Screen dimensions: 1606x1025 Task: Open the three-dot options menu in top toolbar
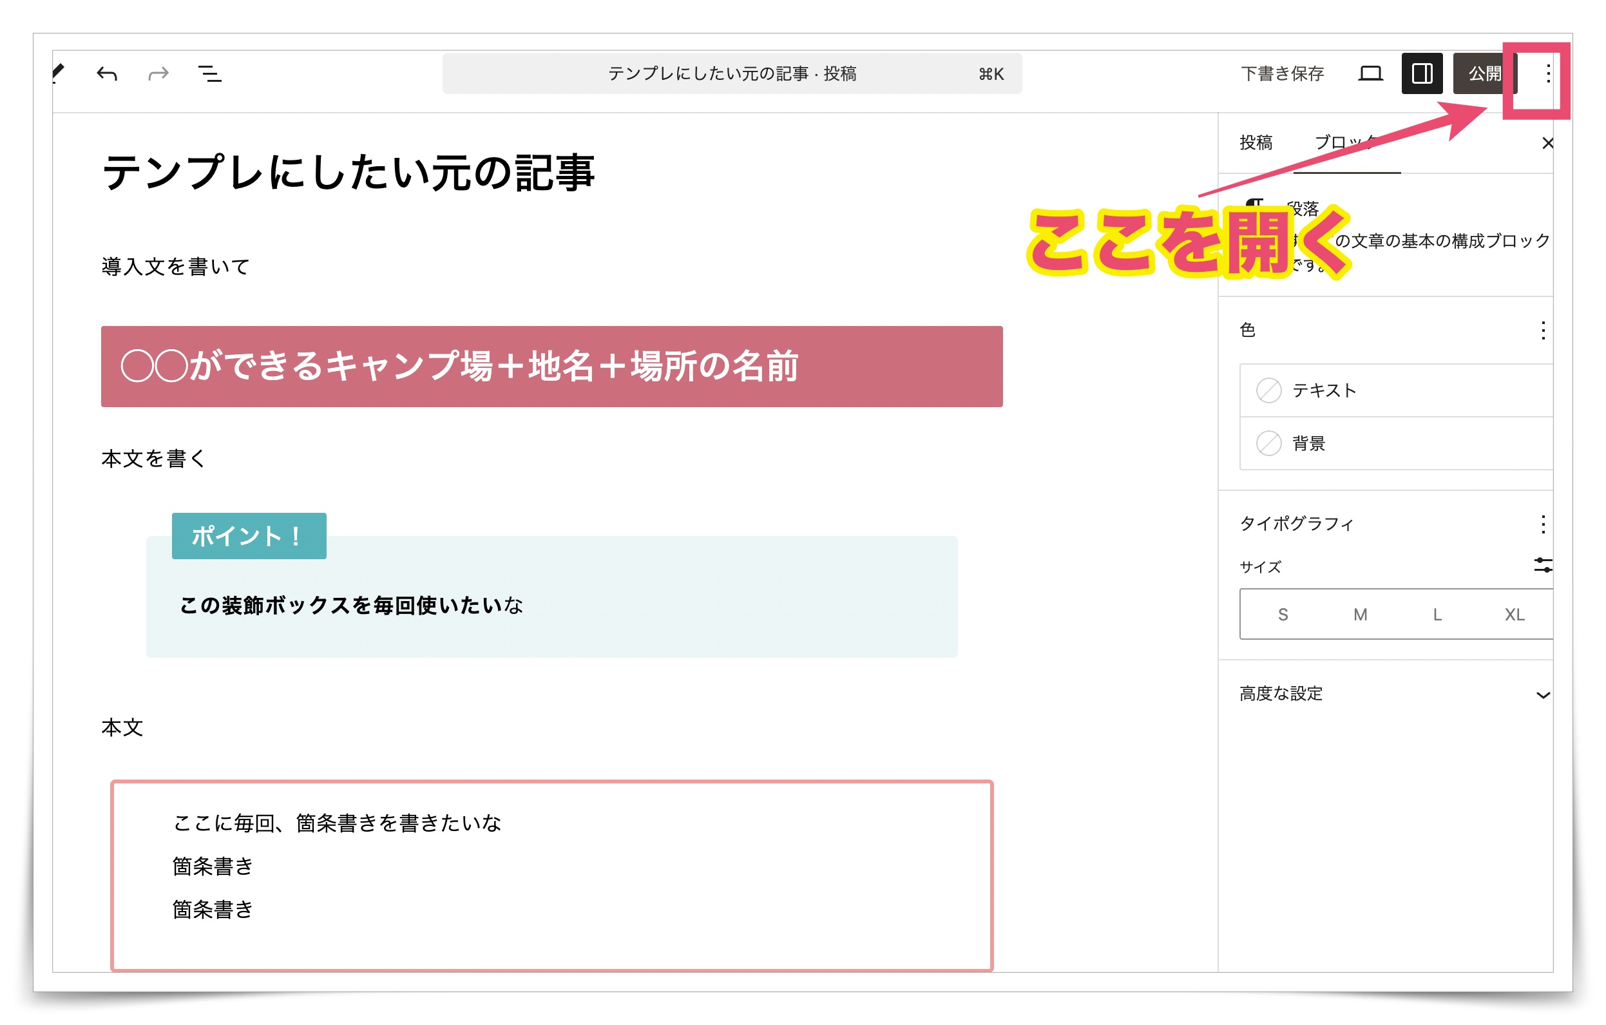point(1547,73)
